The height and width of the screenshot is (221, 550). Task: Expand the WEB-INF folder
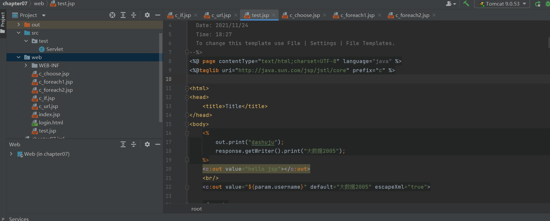coord(26,65)
